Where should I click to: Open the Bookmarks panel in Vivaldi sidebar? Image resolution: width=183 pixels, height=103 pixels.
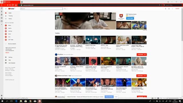pos(2,8)
